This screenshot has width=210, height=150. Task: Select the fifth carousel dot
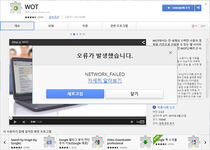tap(84, 34)
